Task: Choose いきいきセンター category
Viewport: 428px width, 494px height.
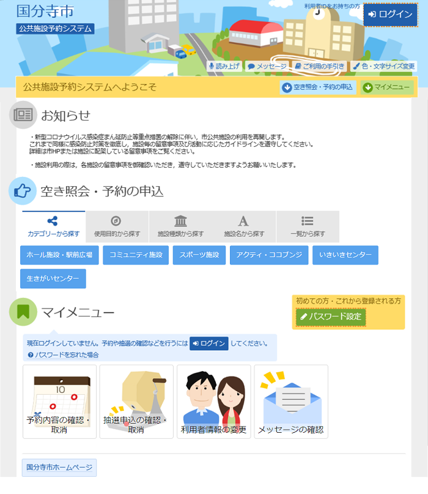Action: click(x=345, y=255)
